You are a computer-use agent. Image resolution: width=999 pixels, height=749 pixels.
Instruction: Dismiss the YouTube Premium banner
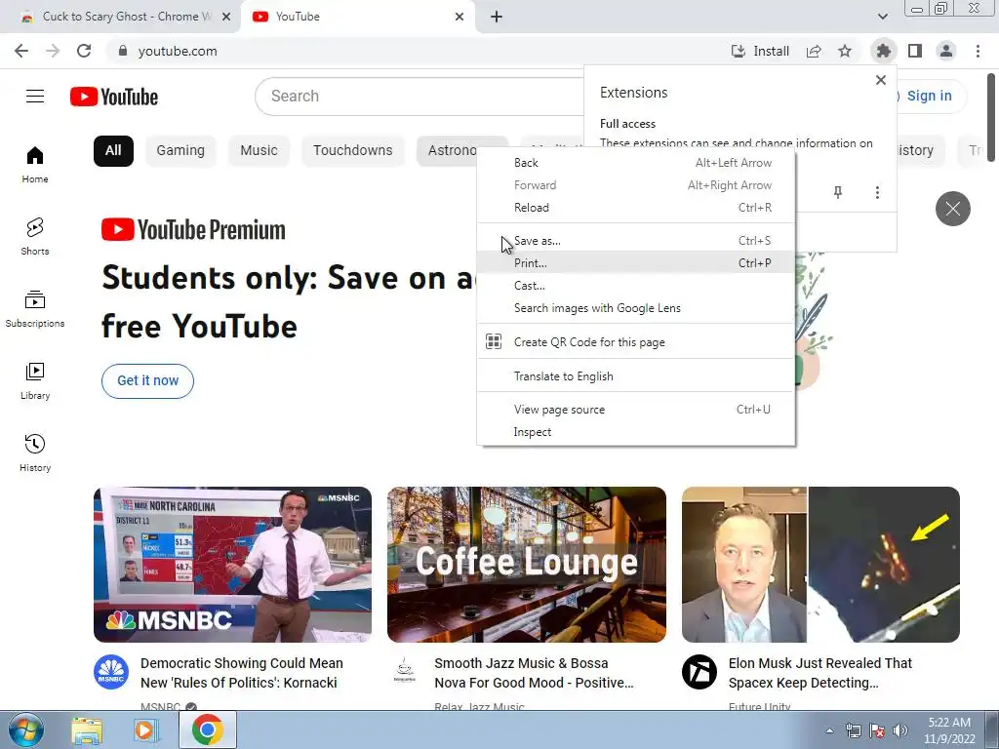952,209
